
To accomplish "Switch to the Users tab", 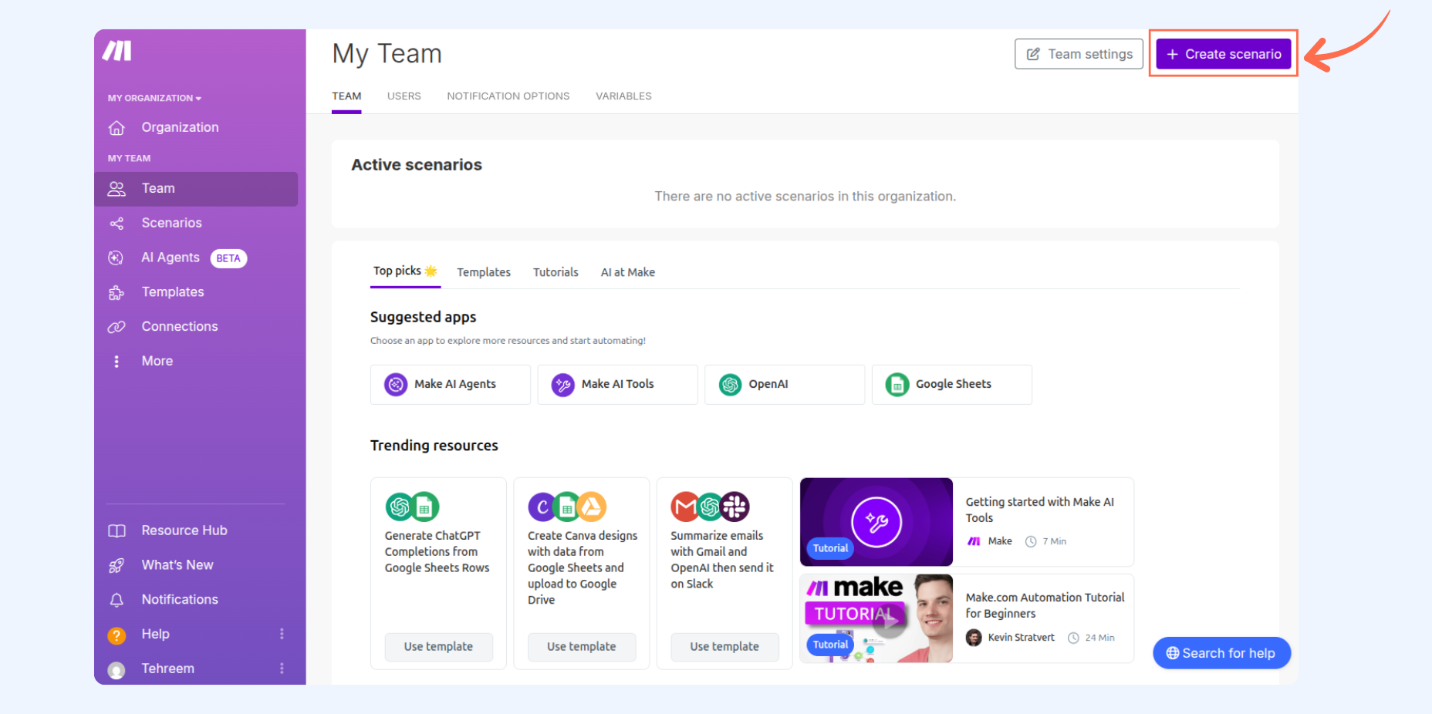I will [404, 96].
